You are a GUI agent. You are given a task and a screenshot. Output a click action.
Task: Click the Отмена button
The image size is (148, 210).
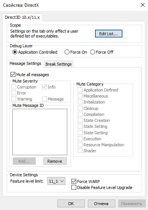(x=101, y=204)
